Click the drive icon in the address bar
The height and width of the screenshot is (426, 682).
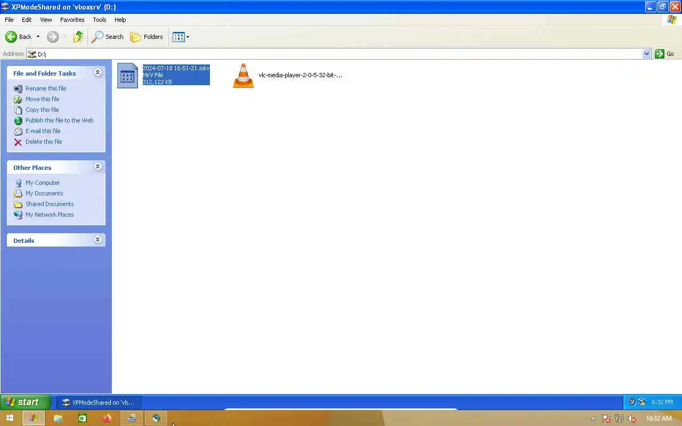click(x=32, y=54)
